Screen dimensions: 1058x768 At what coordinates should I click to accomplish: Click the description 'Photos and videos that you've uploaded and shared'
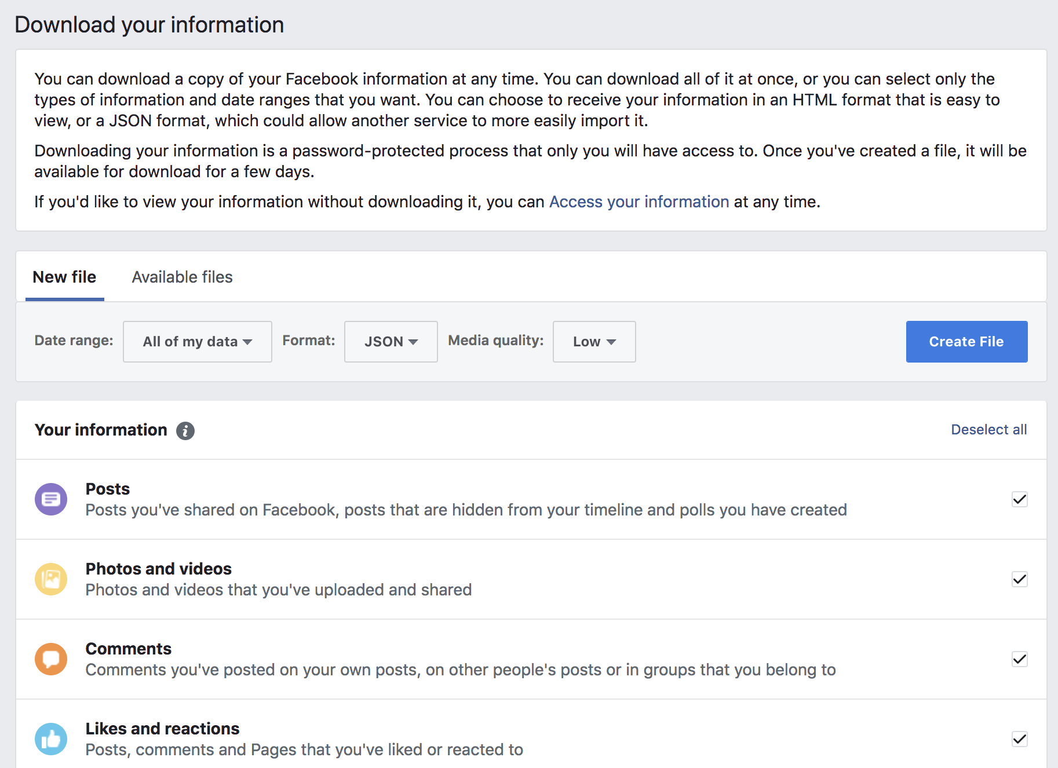tap(279, 590)
